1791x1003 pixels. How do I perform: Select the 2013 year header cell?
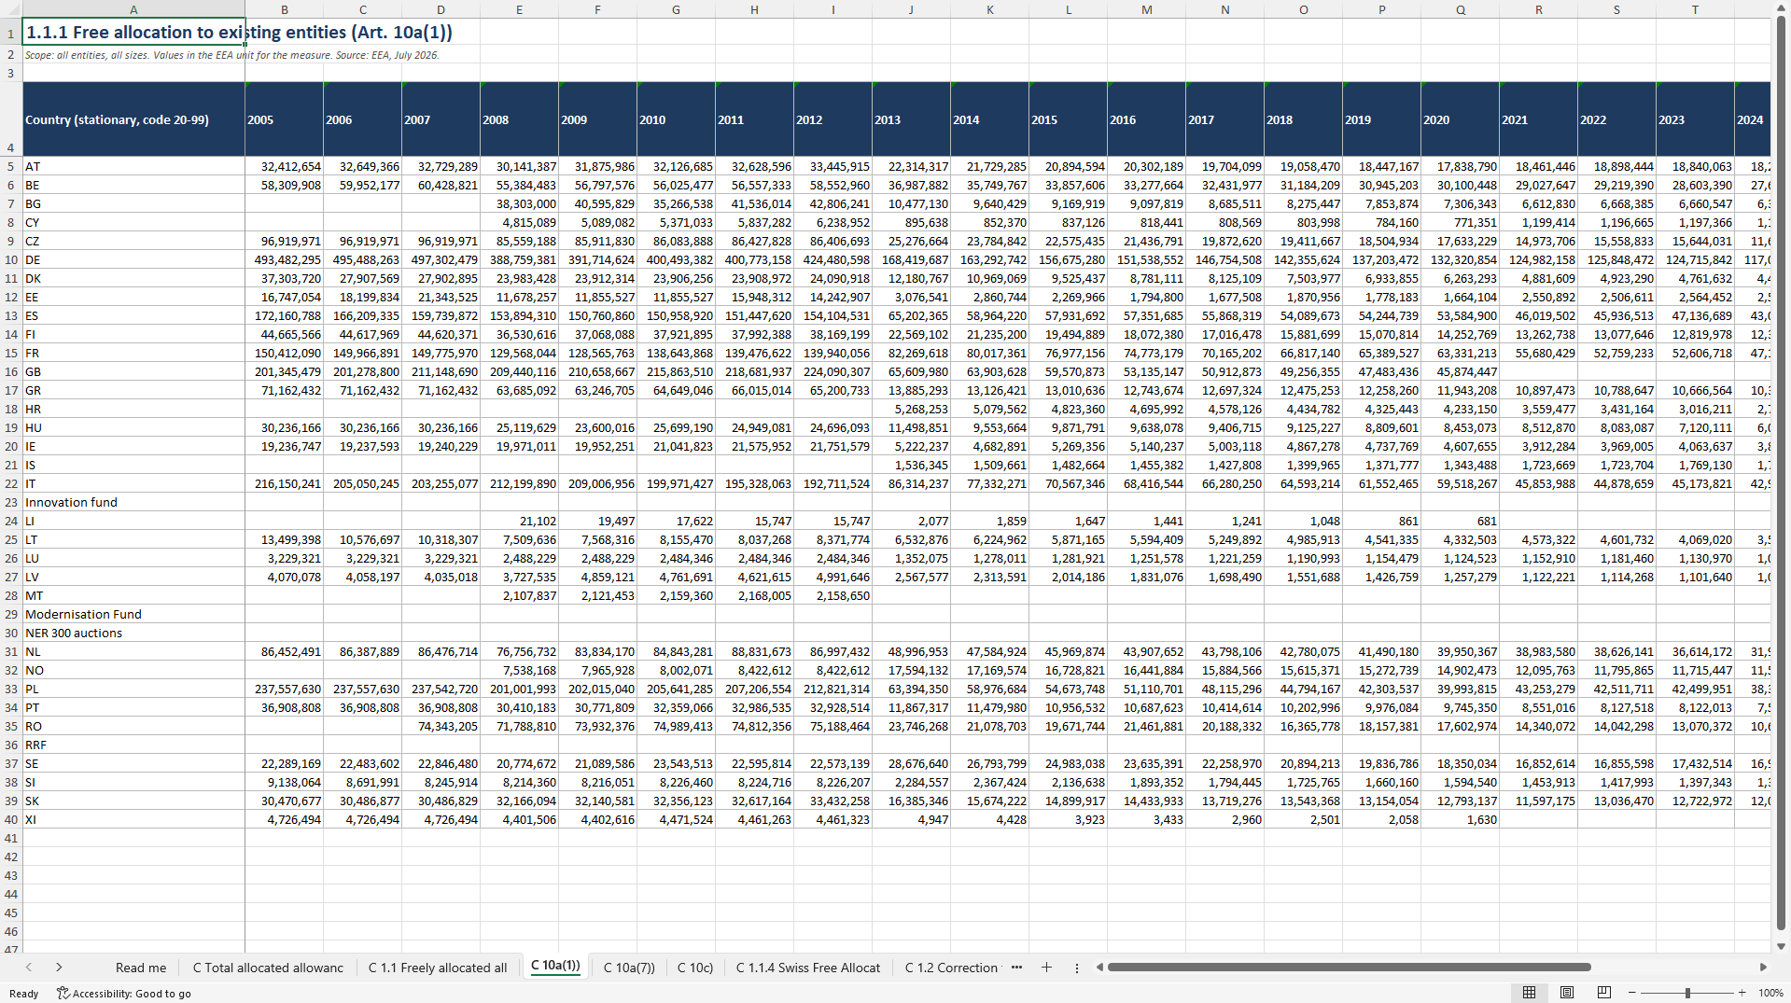point(911,119)
